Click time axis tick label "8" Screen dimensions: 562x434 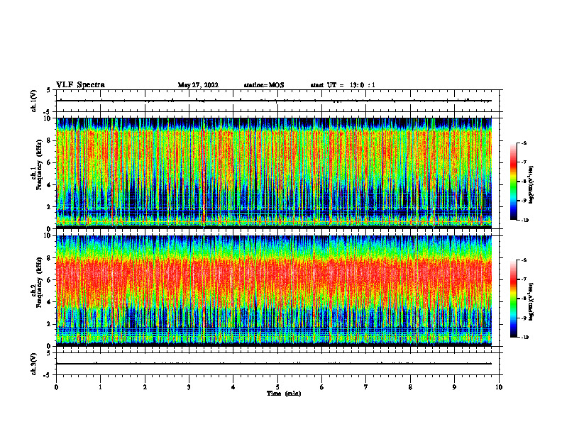click(410, 387)
